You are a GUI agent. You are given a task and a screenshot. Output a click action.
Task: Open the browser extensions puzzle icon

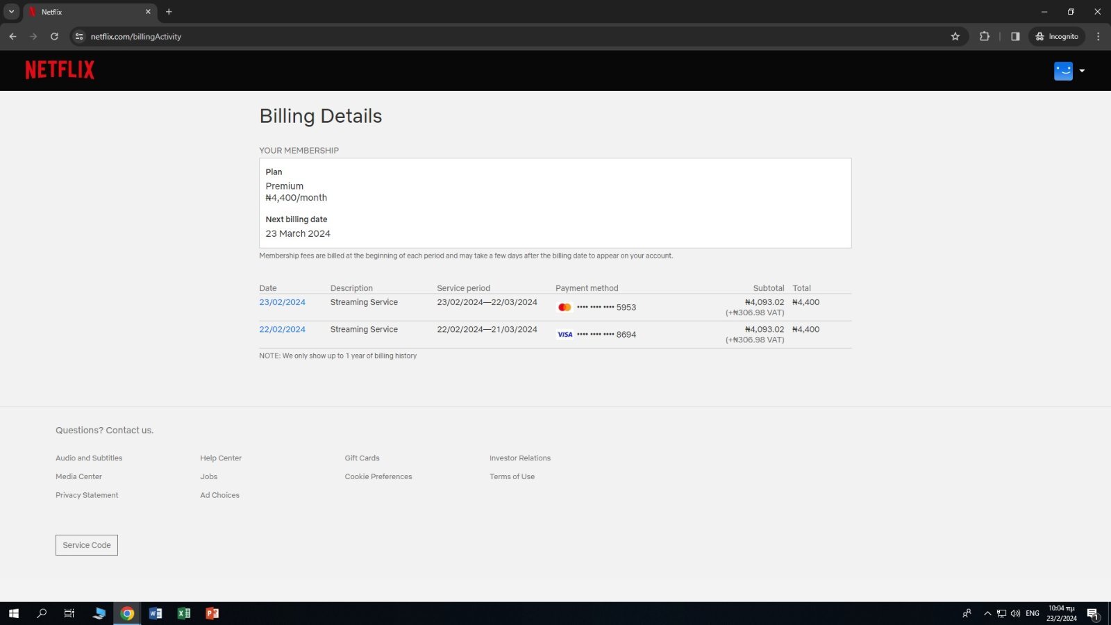pyautogui.click(x=984, y=36)
